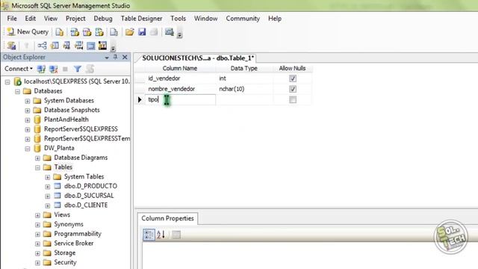
Task: Open the View menu
Action: tap(51, 19)
